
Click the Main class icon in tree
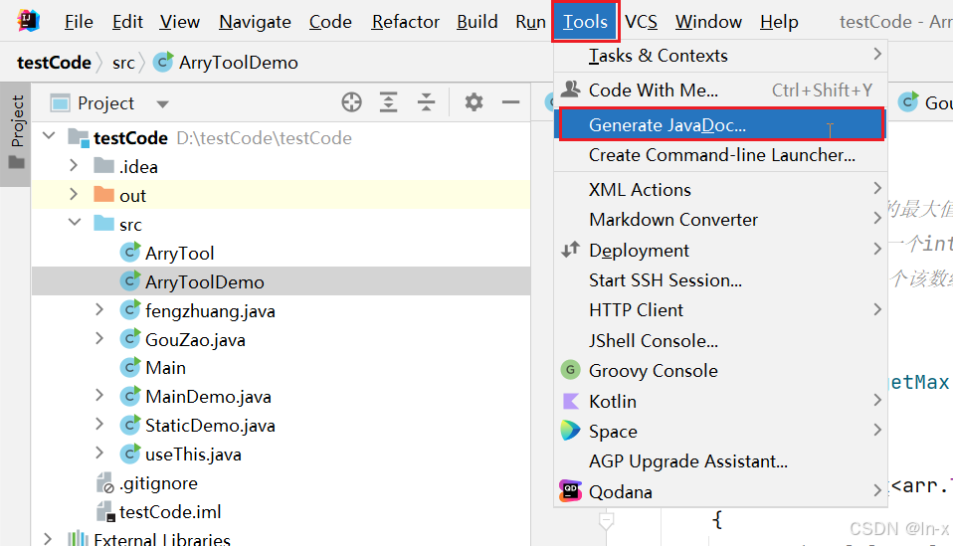(130, 367)
